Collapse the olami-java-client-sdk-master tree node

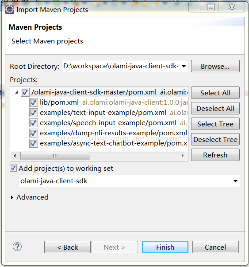(17, 92)
